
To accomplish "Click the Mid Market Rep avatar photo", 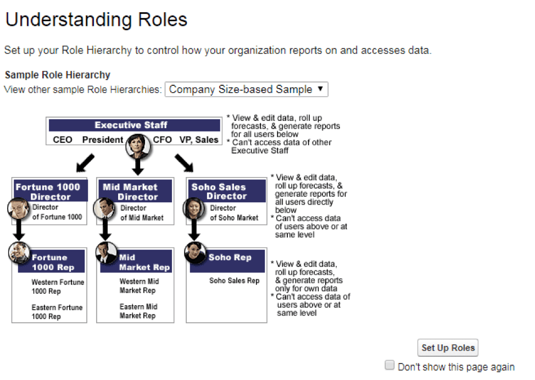I will point(107,252).
